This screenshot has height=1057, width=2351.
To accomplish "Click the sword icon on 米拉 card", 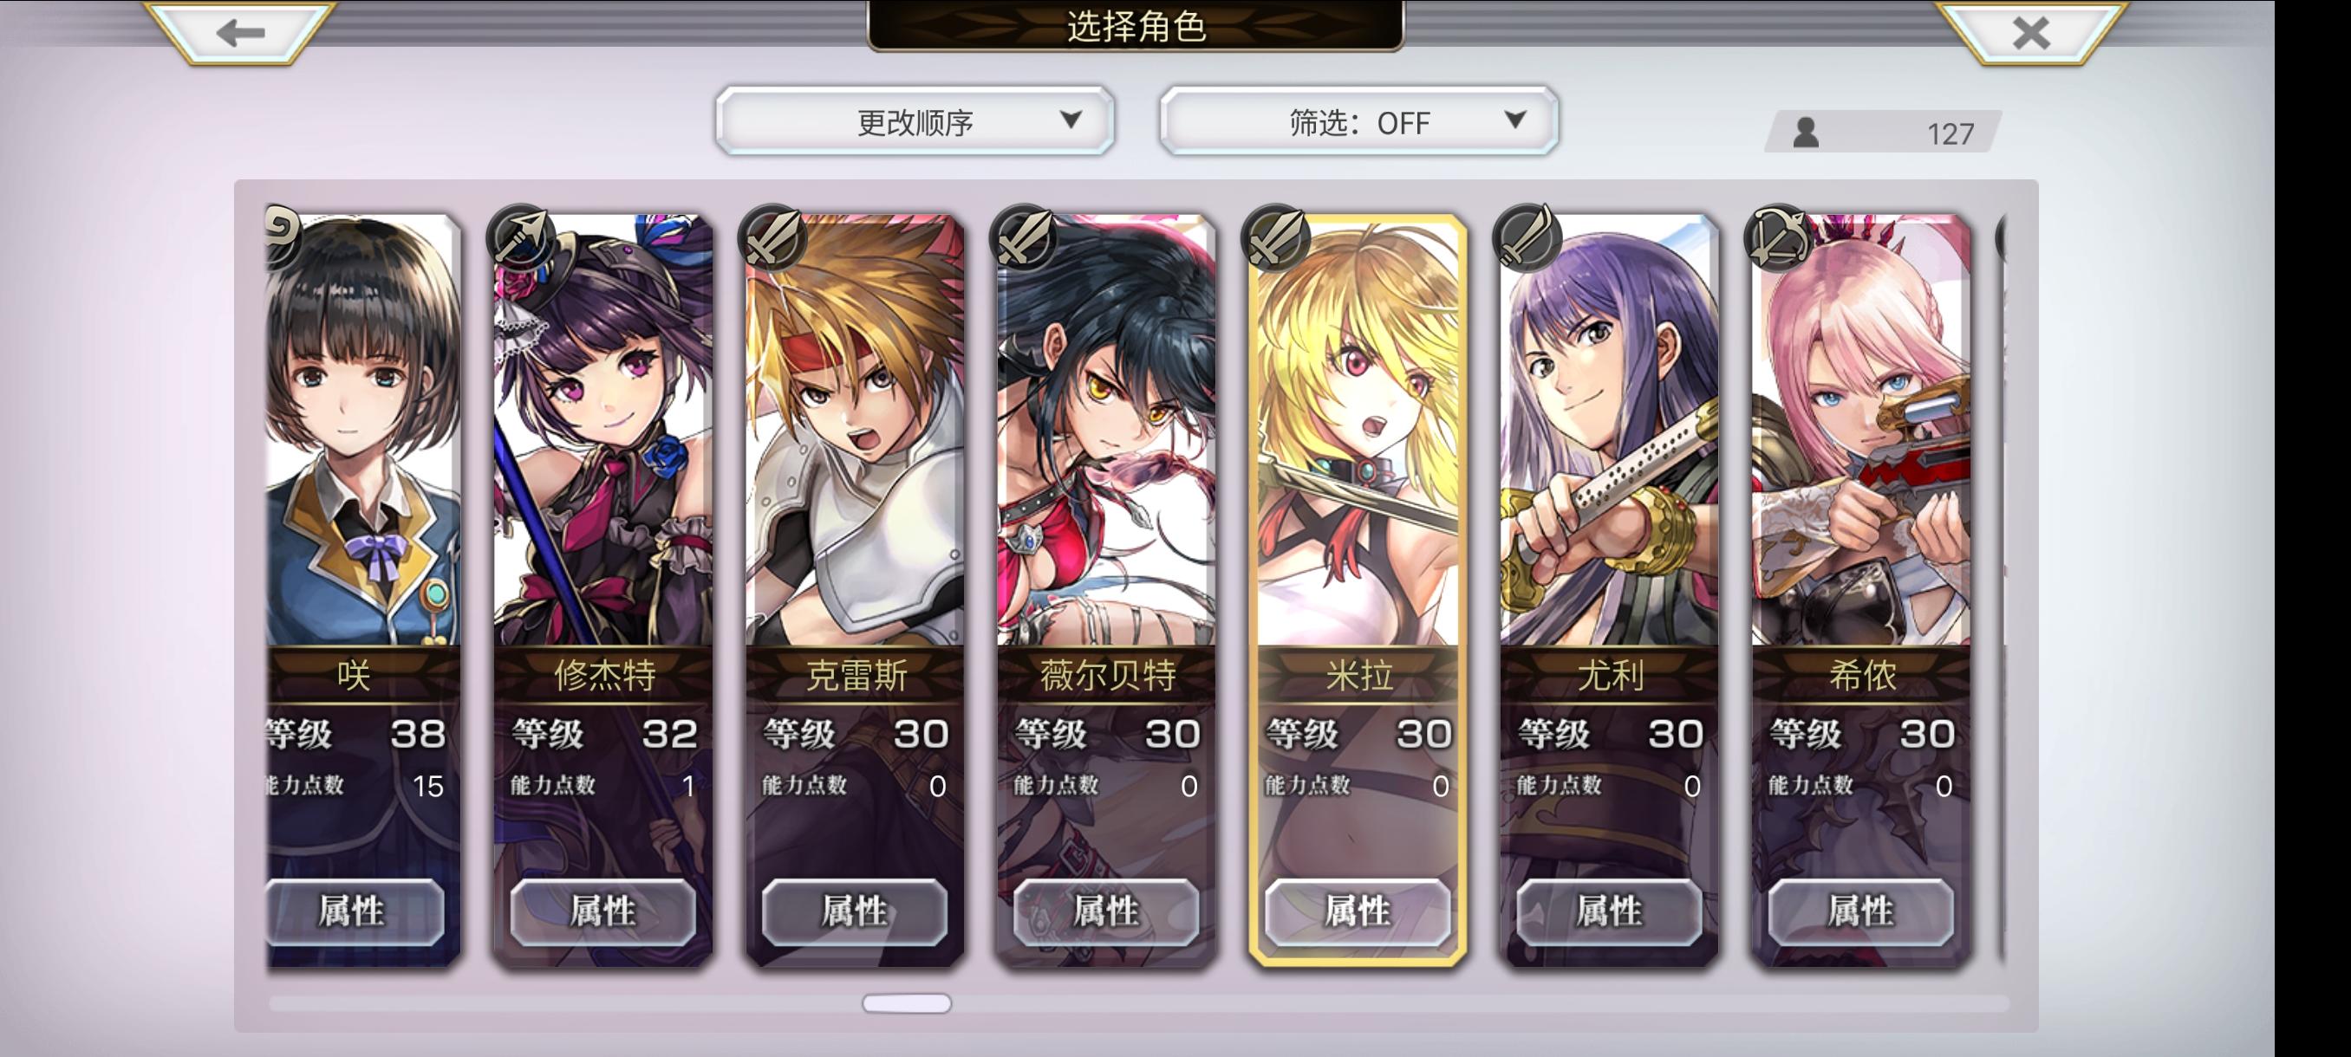I will pyautogui.click(x=1276, y=239).
